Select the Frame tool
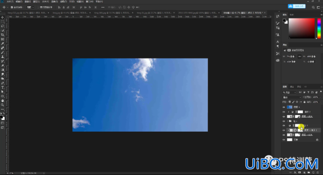The width and height of the screenshot is (323, 175). (x=2, y=39)
